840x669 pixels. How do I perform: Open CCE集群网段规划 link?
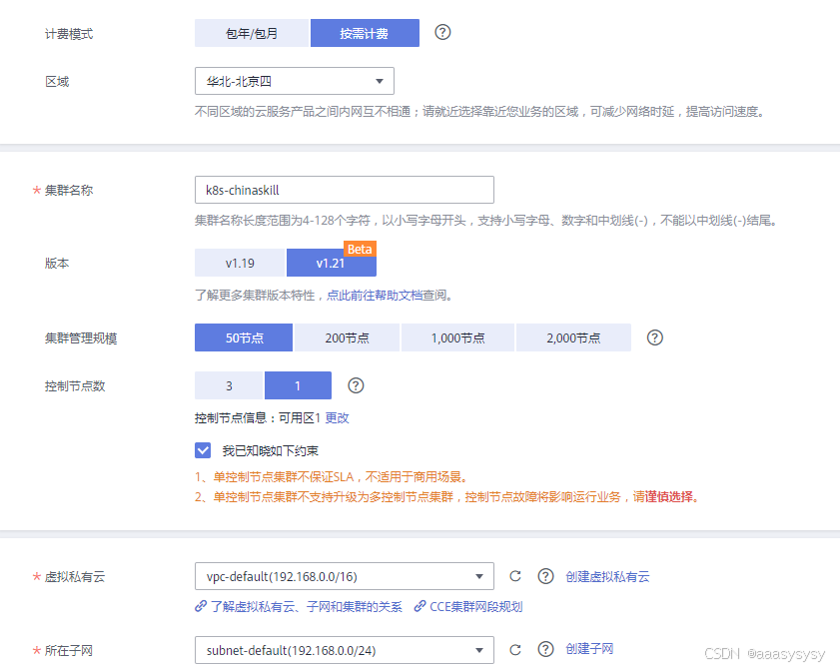click(x=468, y=606)
